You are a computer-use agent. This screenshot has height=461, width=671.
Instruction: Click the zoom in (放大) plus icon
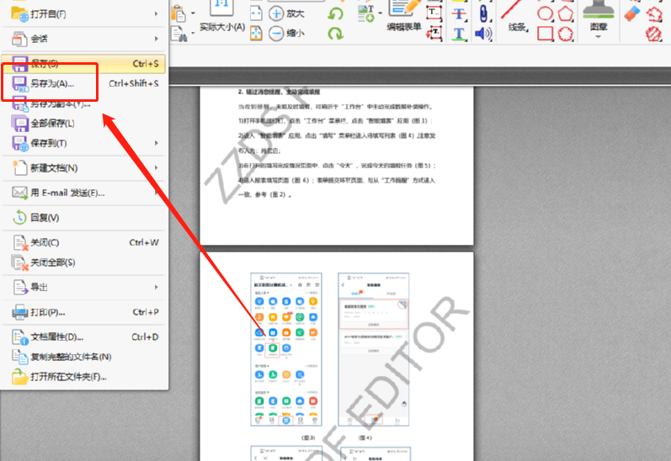tap(276, 13)
